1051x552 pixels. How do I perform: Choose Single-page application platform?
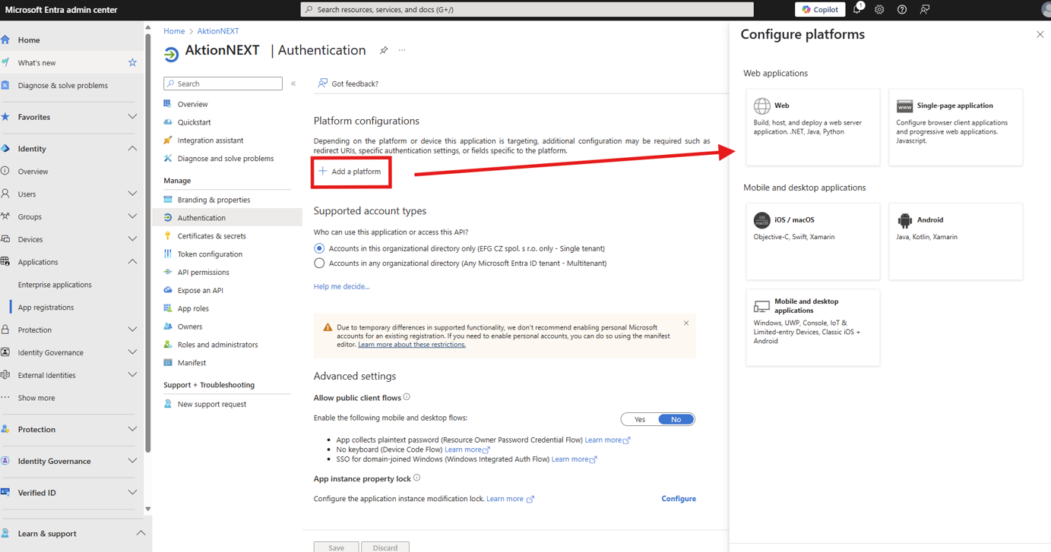[x=956, y=127]
